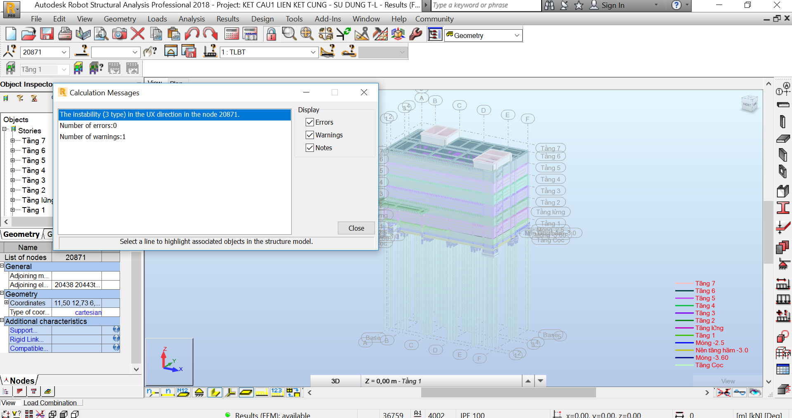Click the padlock results lock icon
The width and height of the screenshot is (792, 418).
(x=271, y=34)
